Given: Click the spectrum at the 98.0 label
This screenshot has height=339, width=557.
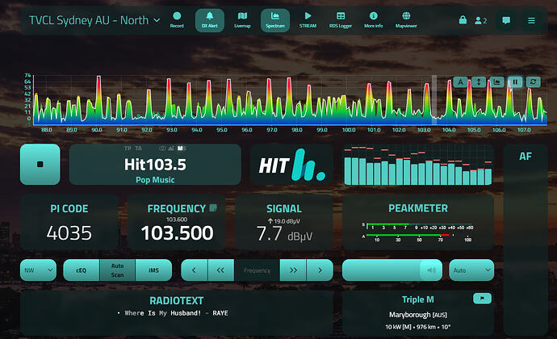Looking at the screenshot, I should [x=297, y=130].
